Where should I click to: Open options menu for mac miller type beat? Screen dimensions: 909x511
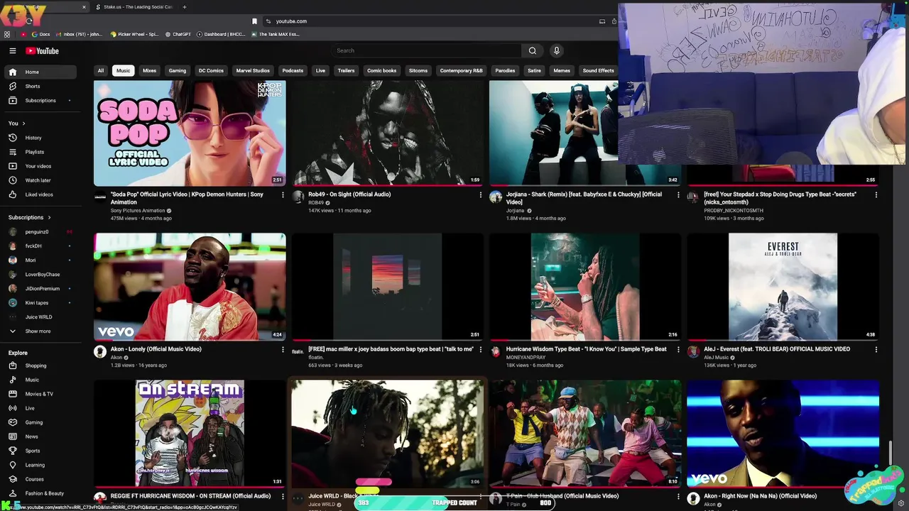coord(480,349)
